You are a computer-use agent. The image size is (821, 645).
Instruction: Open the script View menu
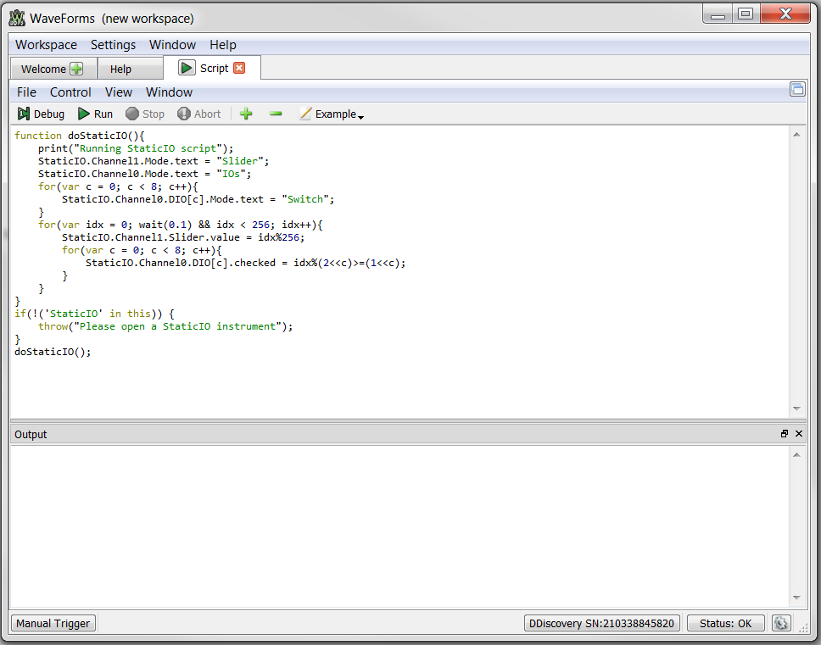(119, 92)
